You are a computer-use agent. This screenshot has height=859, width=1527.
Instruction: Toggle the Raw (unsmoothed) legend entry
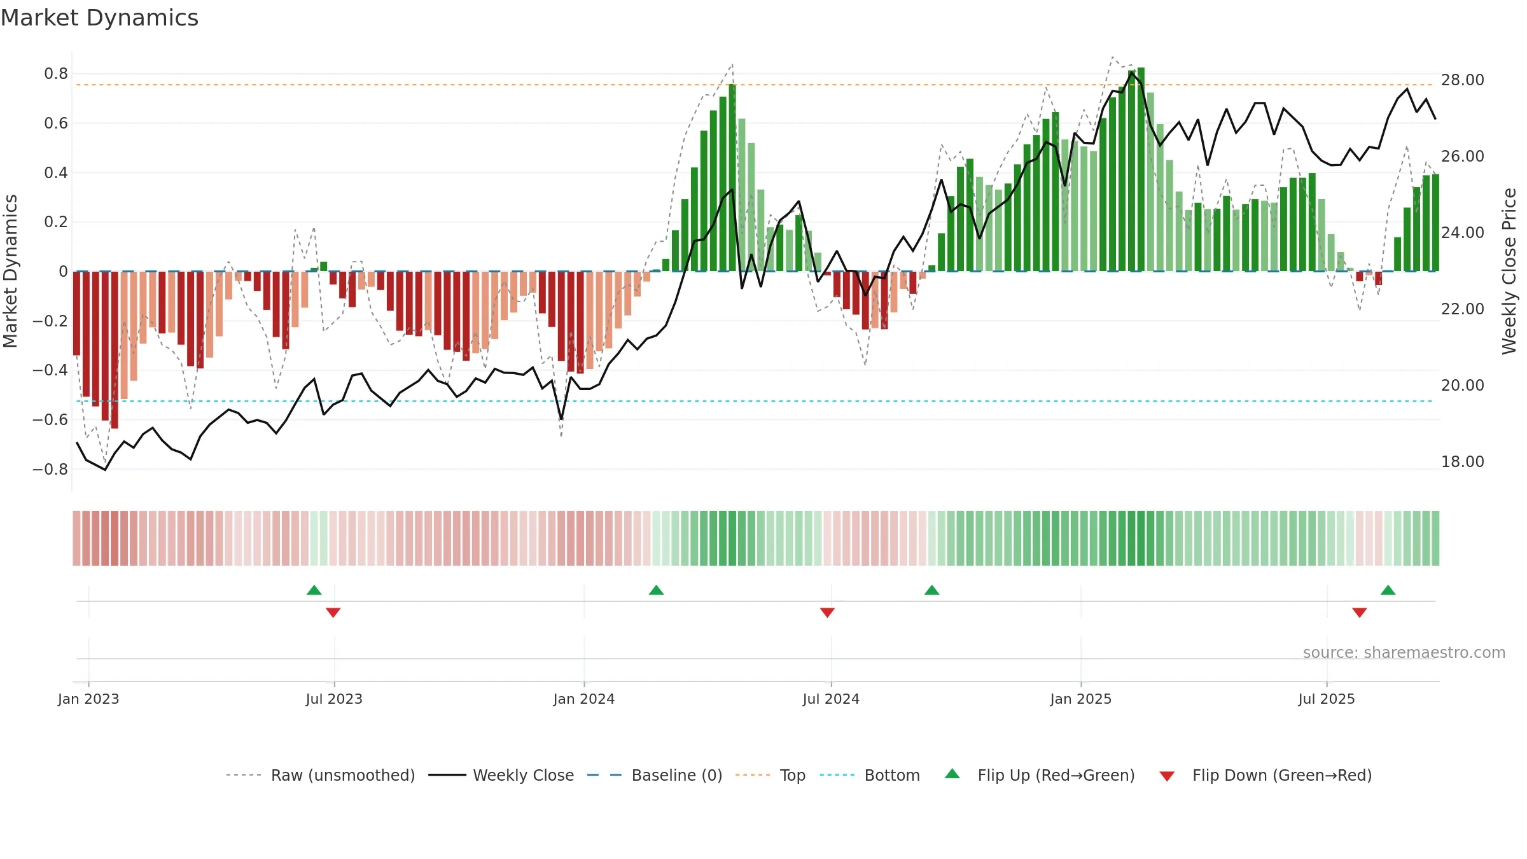[x=321, y=775]
